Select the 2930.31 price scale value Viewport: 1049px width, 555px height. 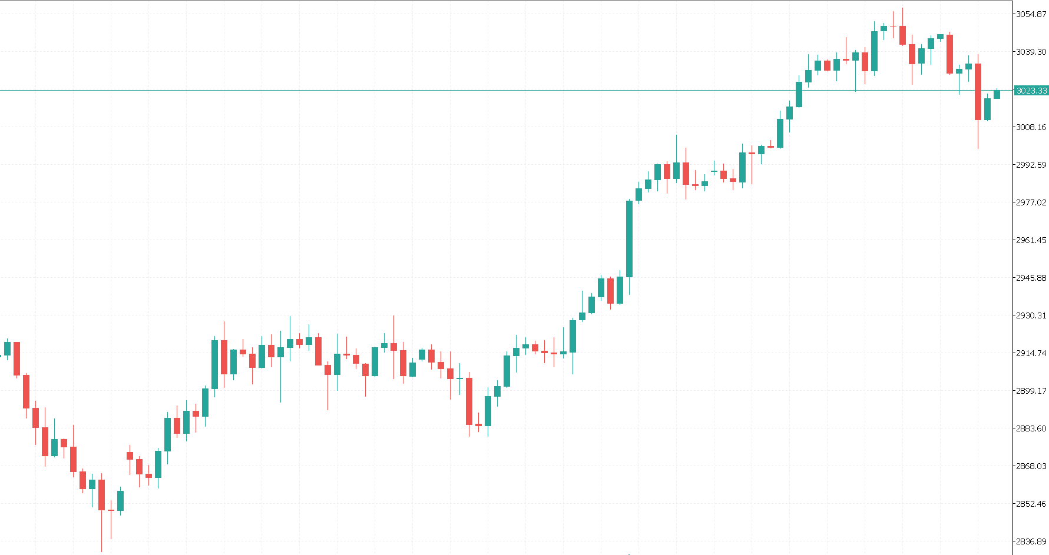coord(1031,315)
